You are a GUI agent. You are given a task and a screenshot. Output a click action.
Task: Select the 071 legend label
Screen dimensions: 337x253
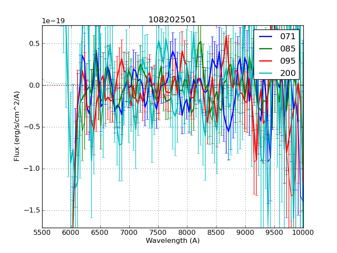click(x=288, y=37)
